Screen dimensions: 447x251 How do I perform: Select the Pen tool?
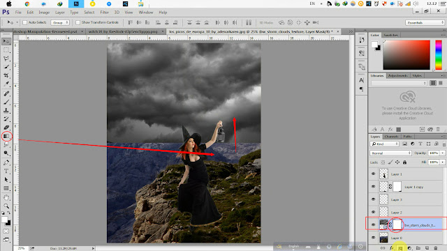tap(6, 162)
